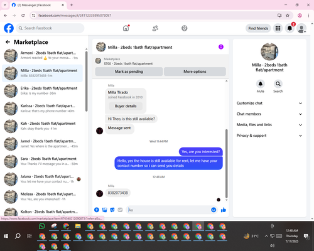Open more actions plus icon in composer
314x251 pixels.
tap(97, 210)
